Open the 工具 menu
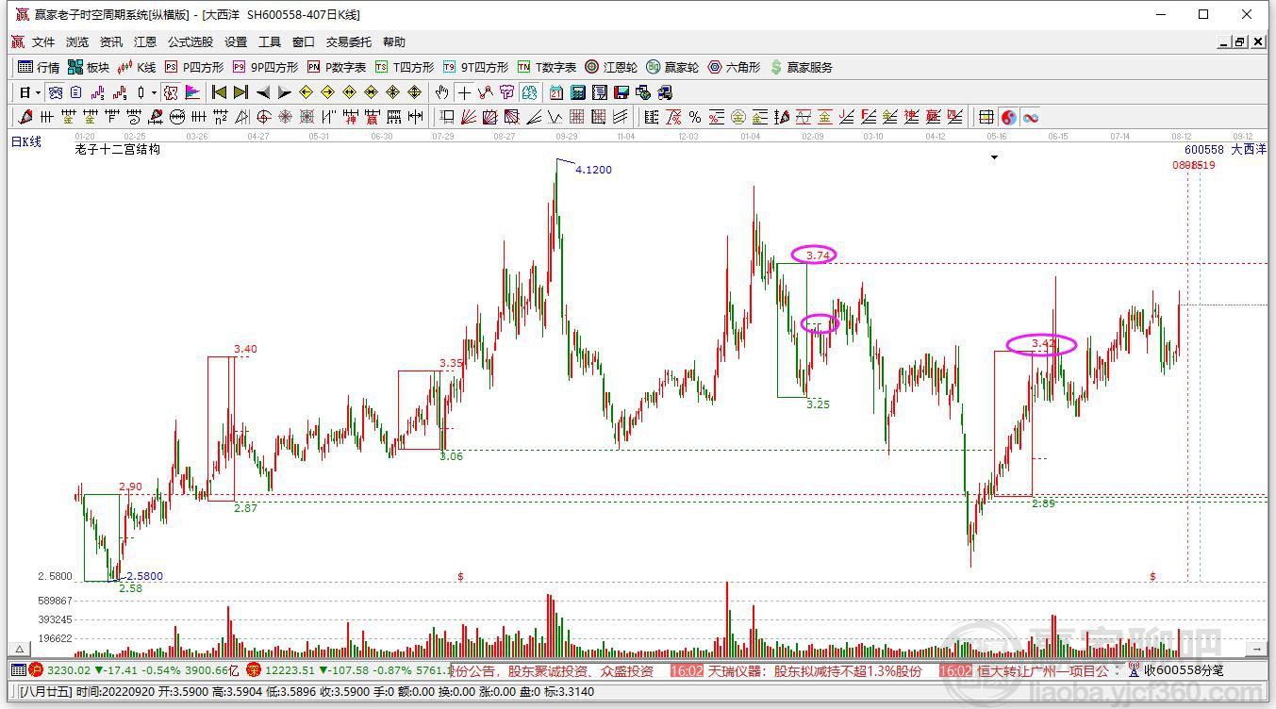 point(270,42)
